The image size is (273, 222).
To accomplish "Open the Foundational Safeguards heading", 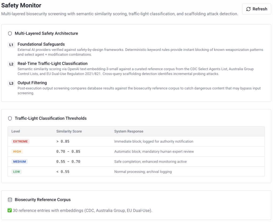I will [41, 44].
